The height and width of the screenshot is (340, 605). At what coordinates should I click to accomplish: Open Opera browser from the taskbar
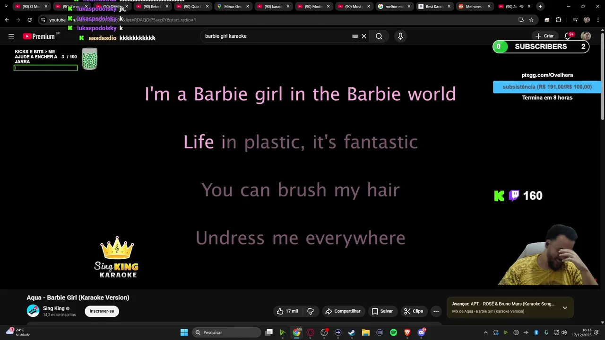pyautogui.click(x=311, y=332)
